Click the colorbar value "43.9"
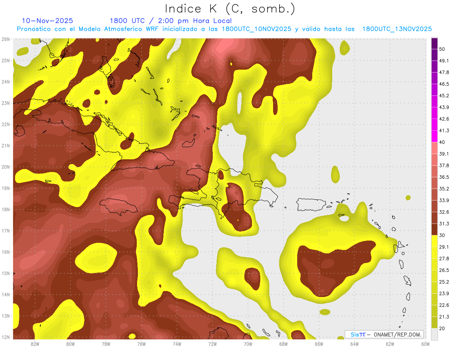 (444, 107)
